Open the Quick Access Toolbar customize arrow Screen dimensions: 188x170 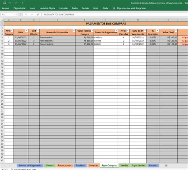coord(23,3)
